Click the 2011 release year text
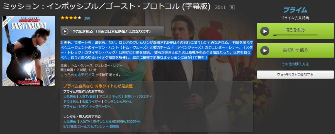Viewport: 335px width, 134px height. 220,8
